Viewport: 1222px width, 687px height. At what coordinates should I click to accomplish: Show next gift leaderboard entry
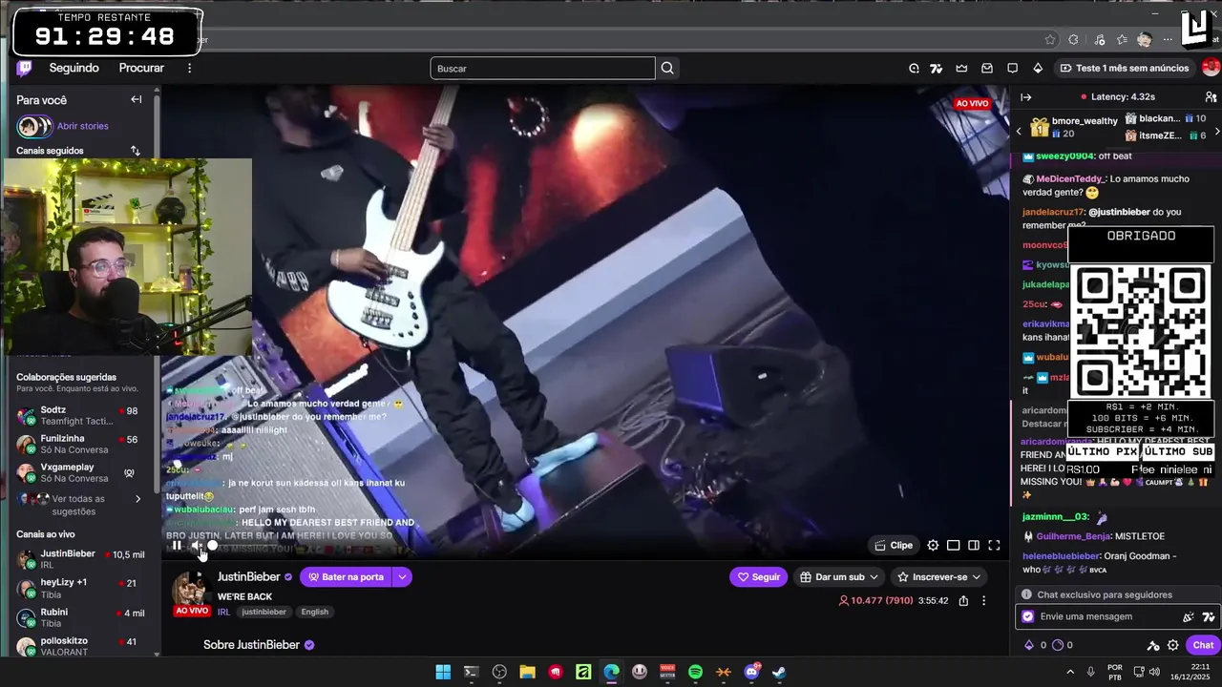tap(1216, 131)
